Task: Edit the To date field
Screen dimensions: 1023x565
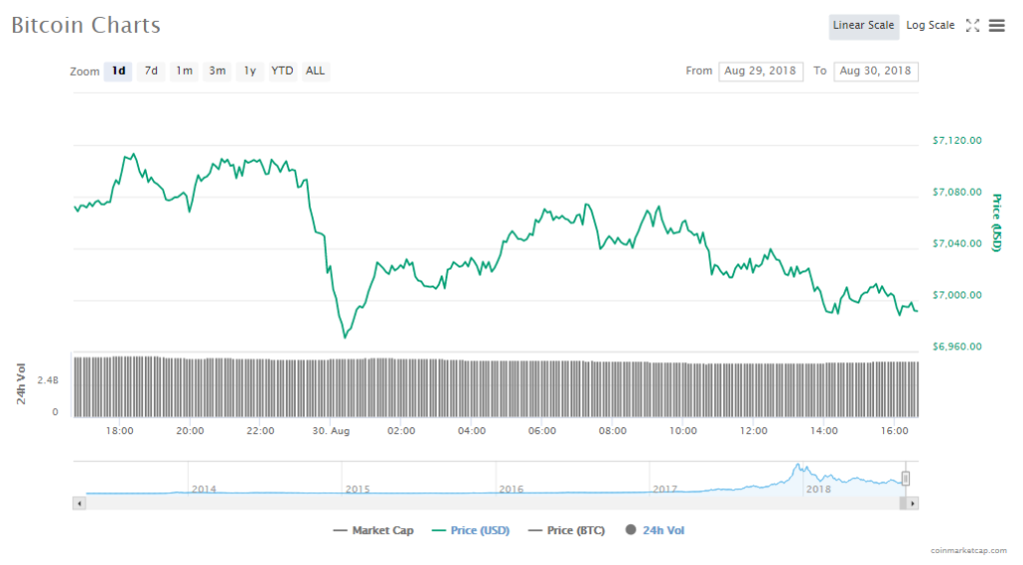Action: click(x=877, y=71)
